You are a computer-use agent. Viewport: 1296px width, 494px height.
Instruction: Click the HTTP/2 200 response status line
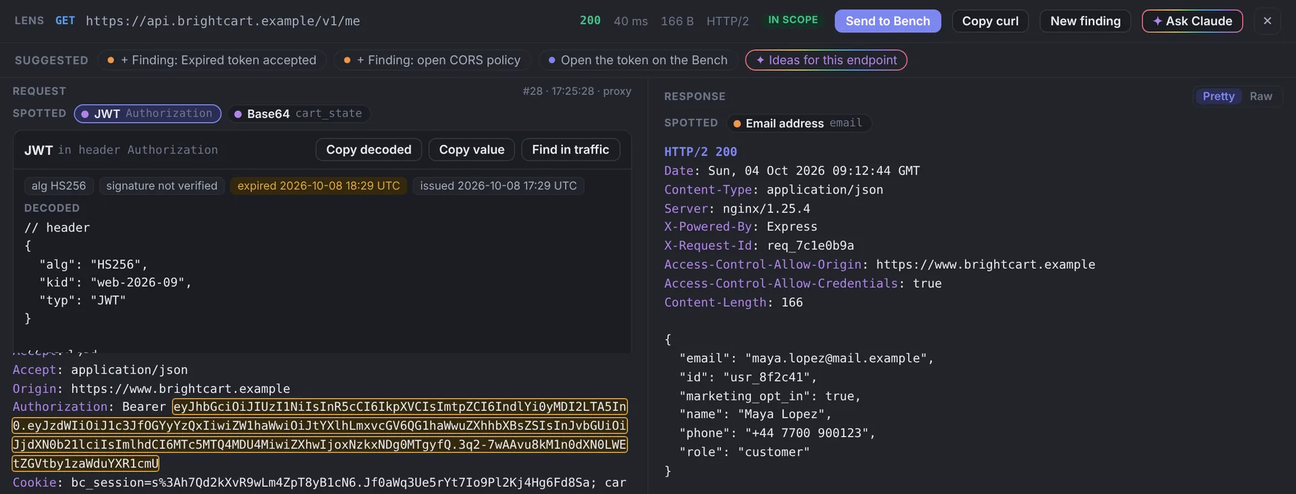[x=701, y=152]
